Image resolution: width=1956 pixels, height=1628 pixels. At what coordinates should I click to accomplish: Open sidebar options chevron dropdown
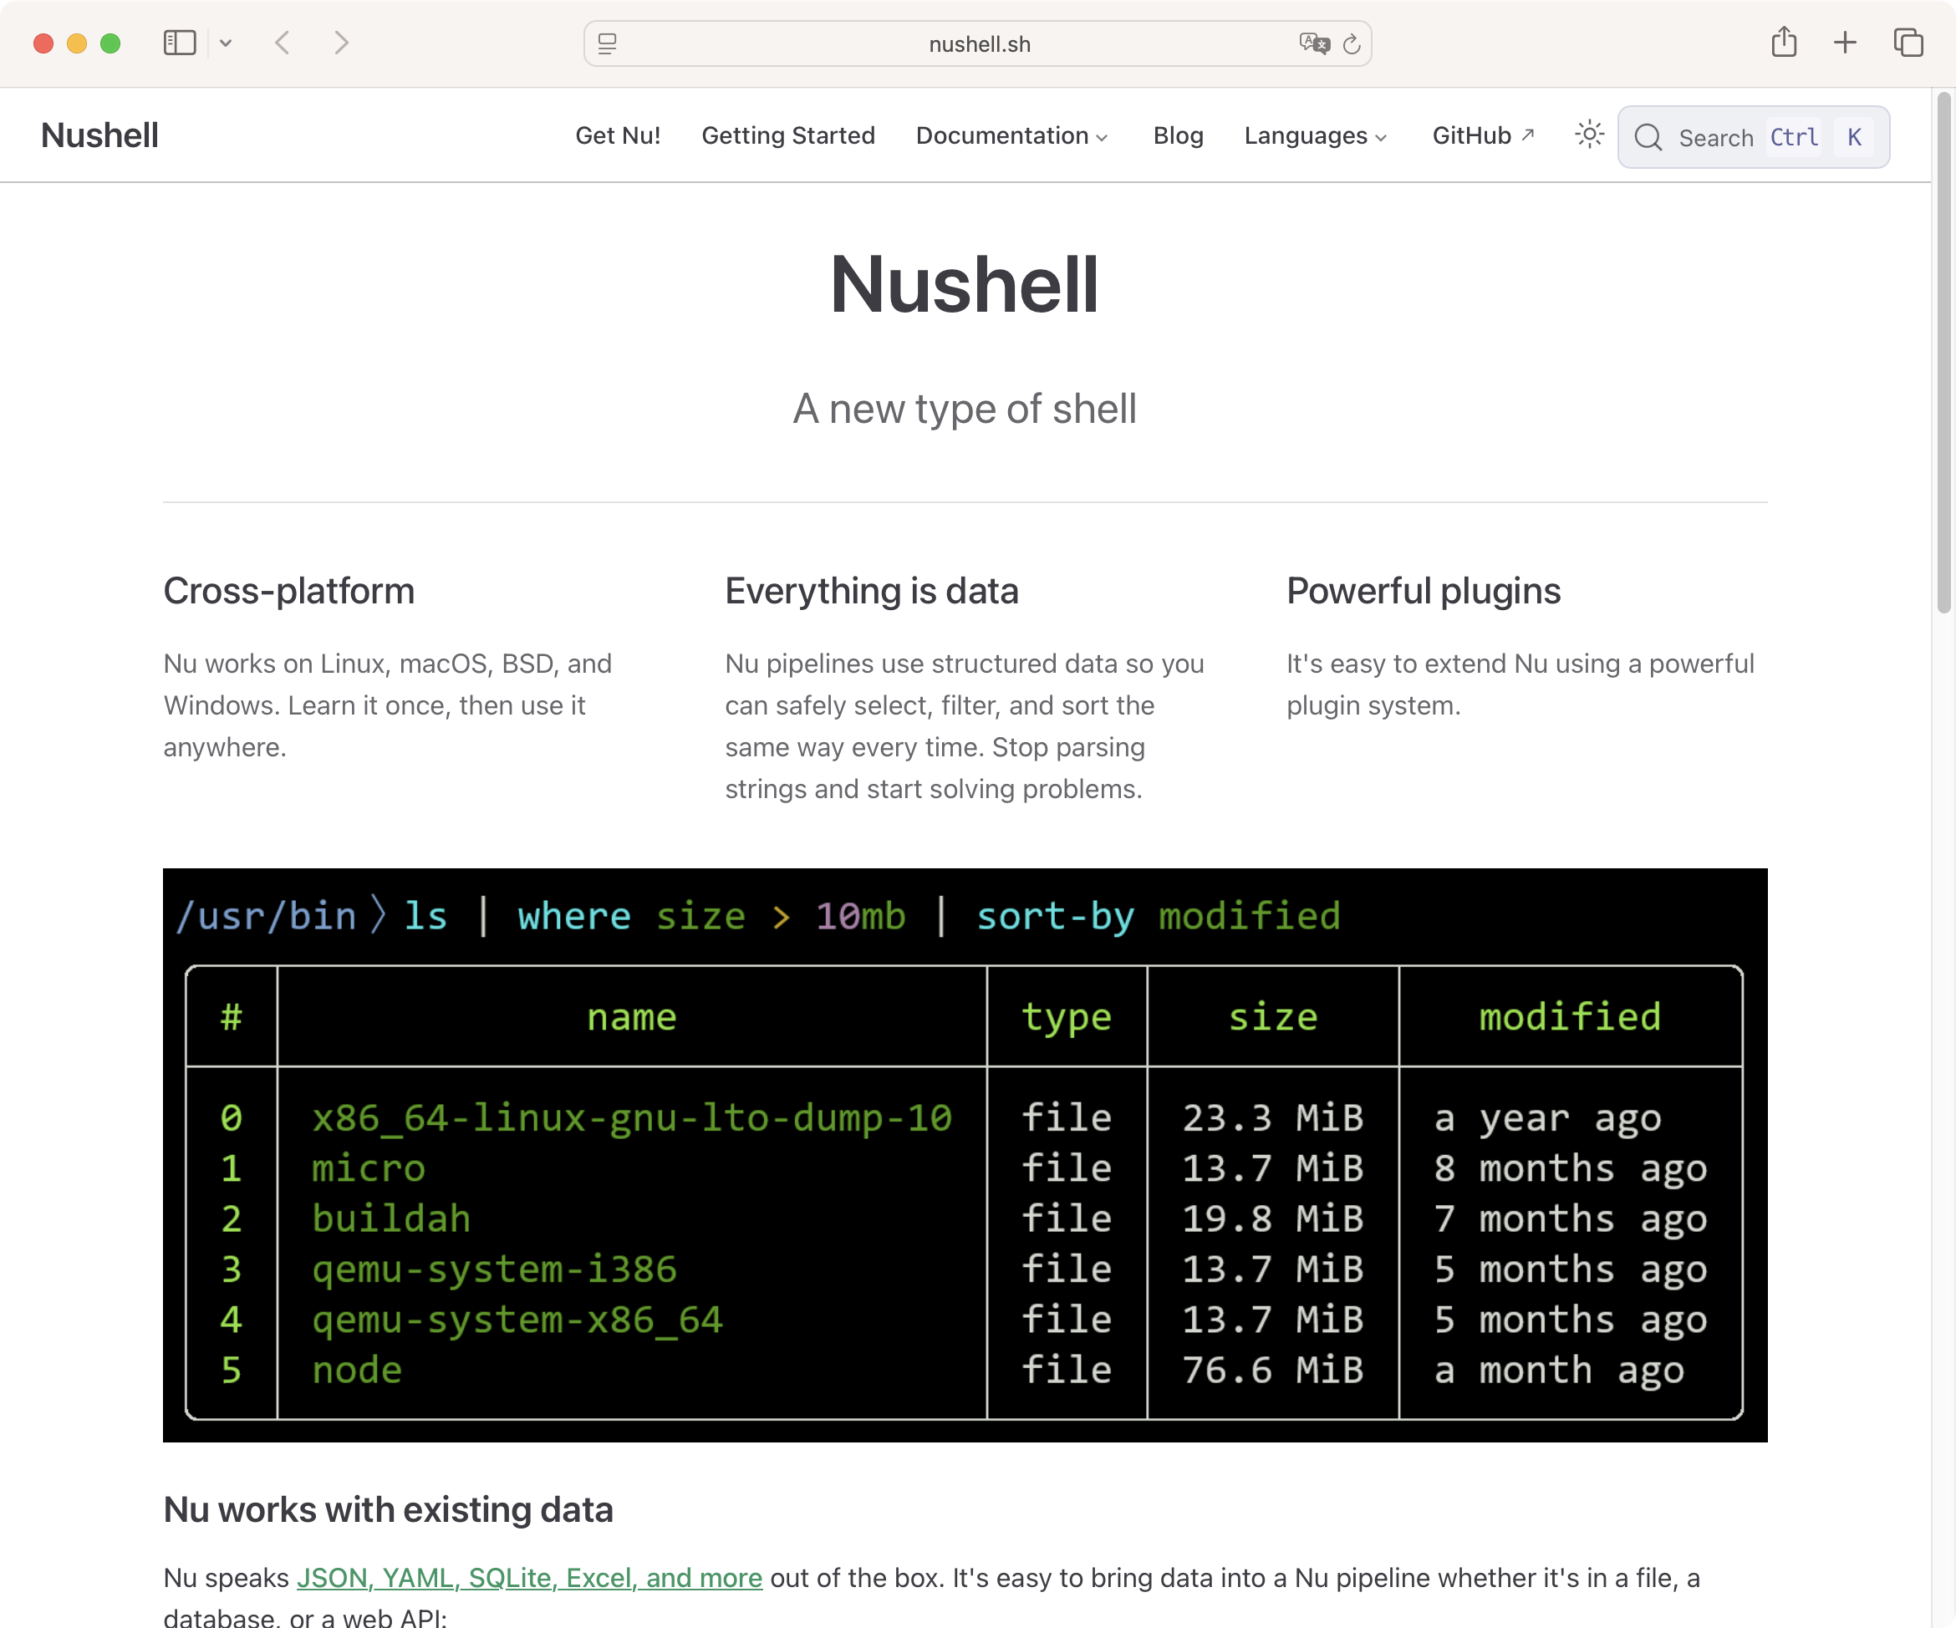[x=226, y=43]
